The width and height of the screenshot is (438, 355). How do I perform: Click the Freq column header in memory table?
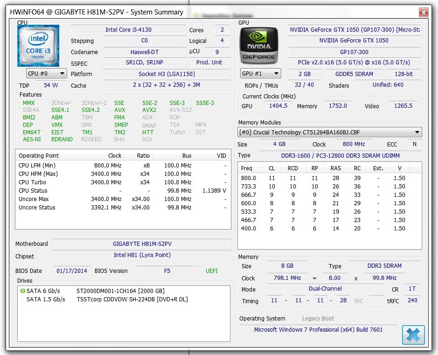250,168
